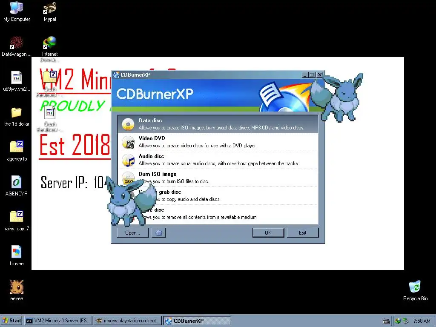
Task: Open Internet Download Manager desktop icon
Action: [50, 43]
